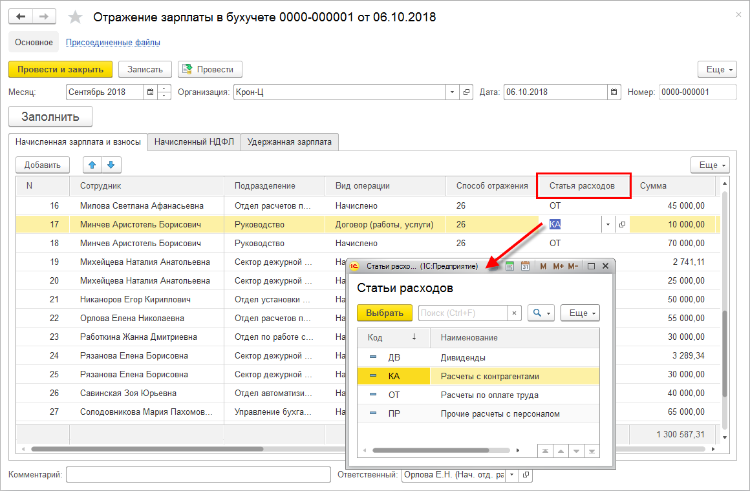Click the popup horizontal scrollbar
Screen dimensions: 750x491
tap(431, 450)
